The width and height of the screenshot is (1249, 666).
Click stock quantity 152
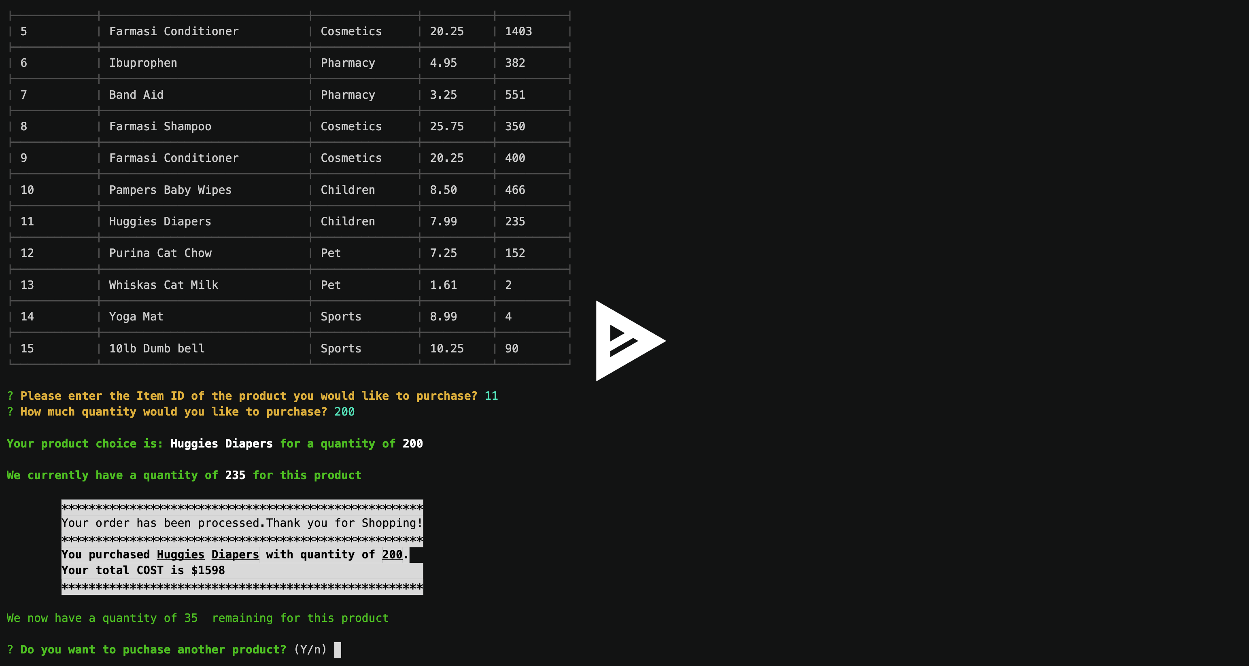(x=515, y=253)
